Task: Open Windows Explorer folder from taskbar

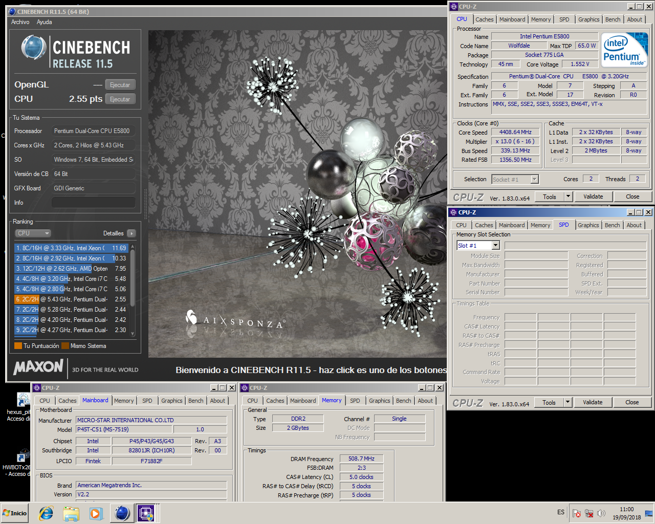Action: click(x=71, y=513)
